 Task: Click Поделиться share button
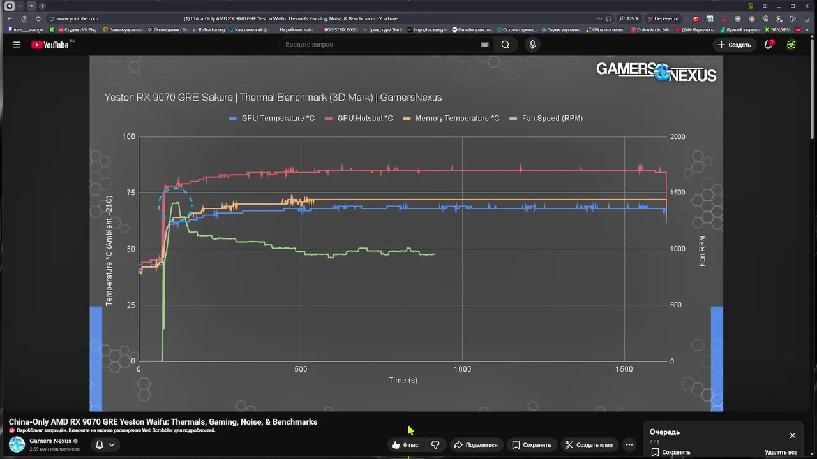coord(476,445)
